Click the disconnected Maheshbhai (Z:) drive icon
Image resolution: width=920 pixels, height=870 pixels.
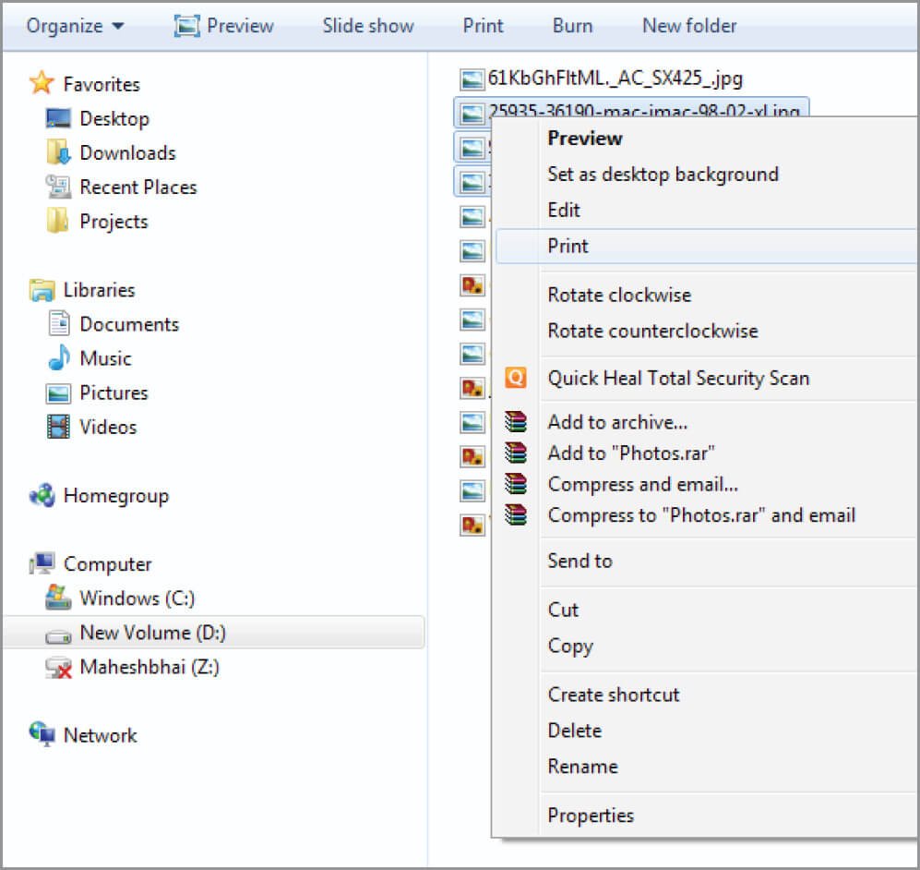pos(59,667)
